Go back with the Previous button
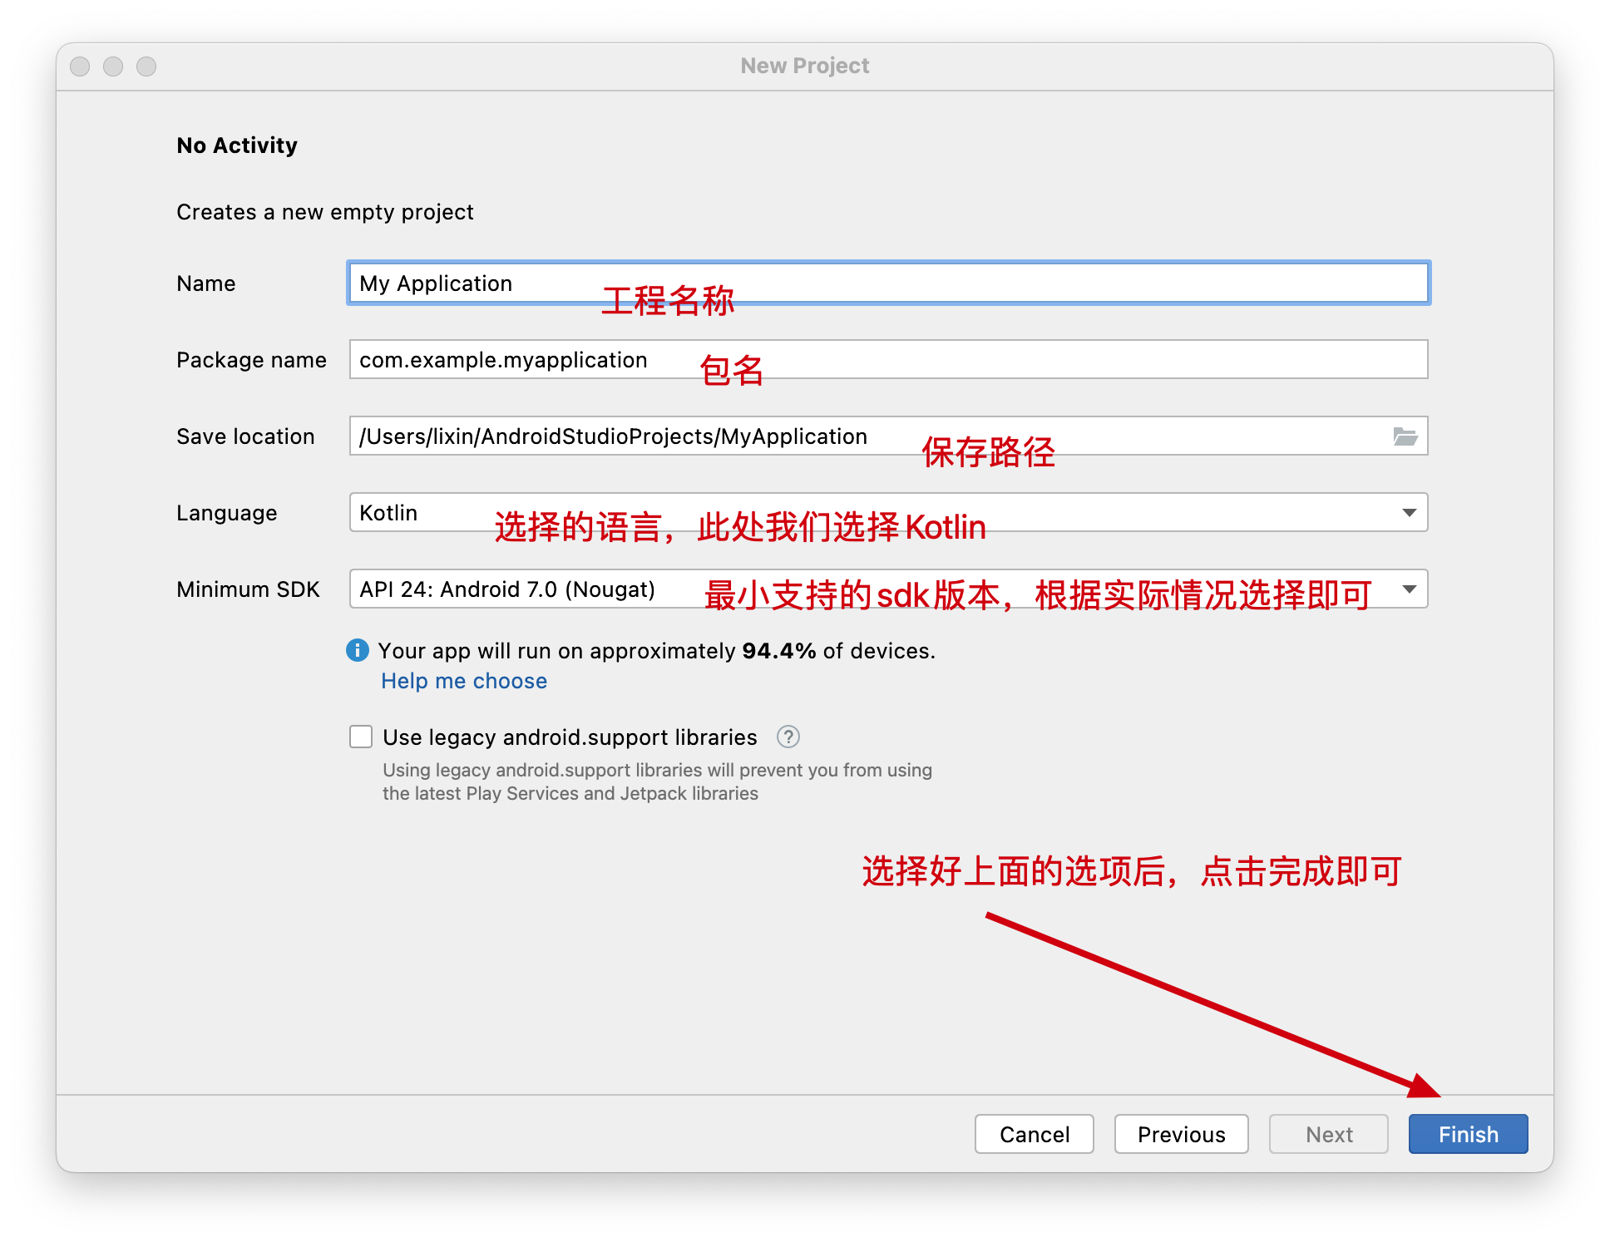The width and height of the screenshot is (1610, 1242). [x=1181, y=1134]
